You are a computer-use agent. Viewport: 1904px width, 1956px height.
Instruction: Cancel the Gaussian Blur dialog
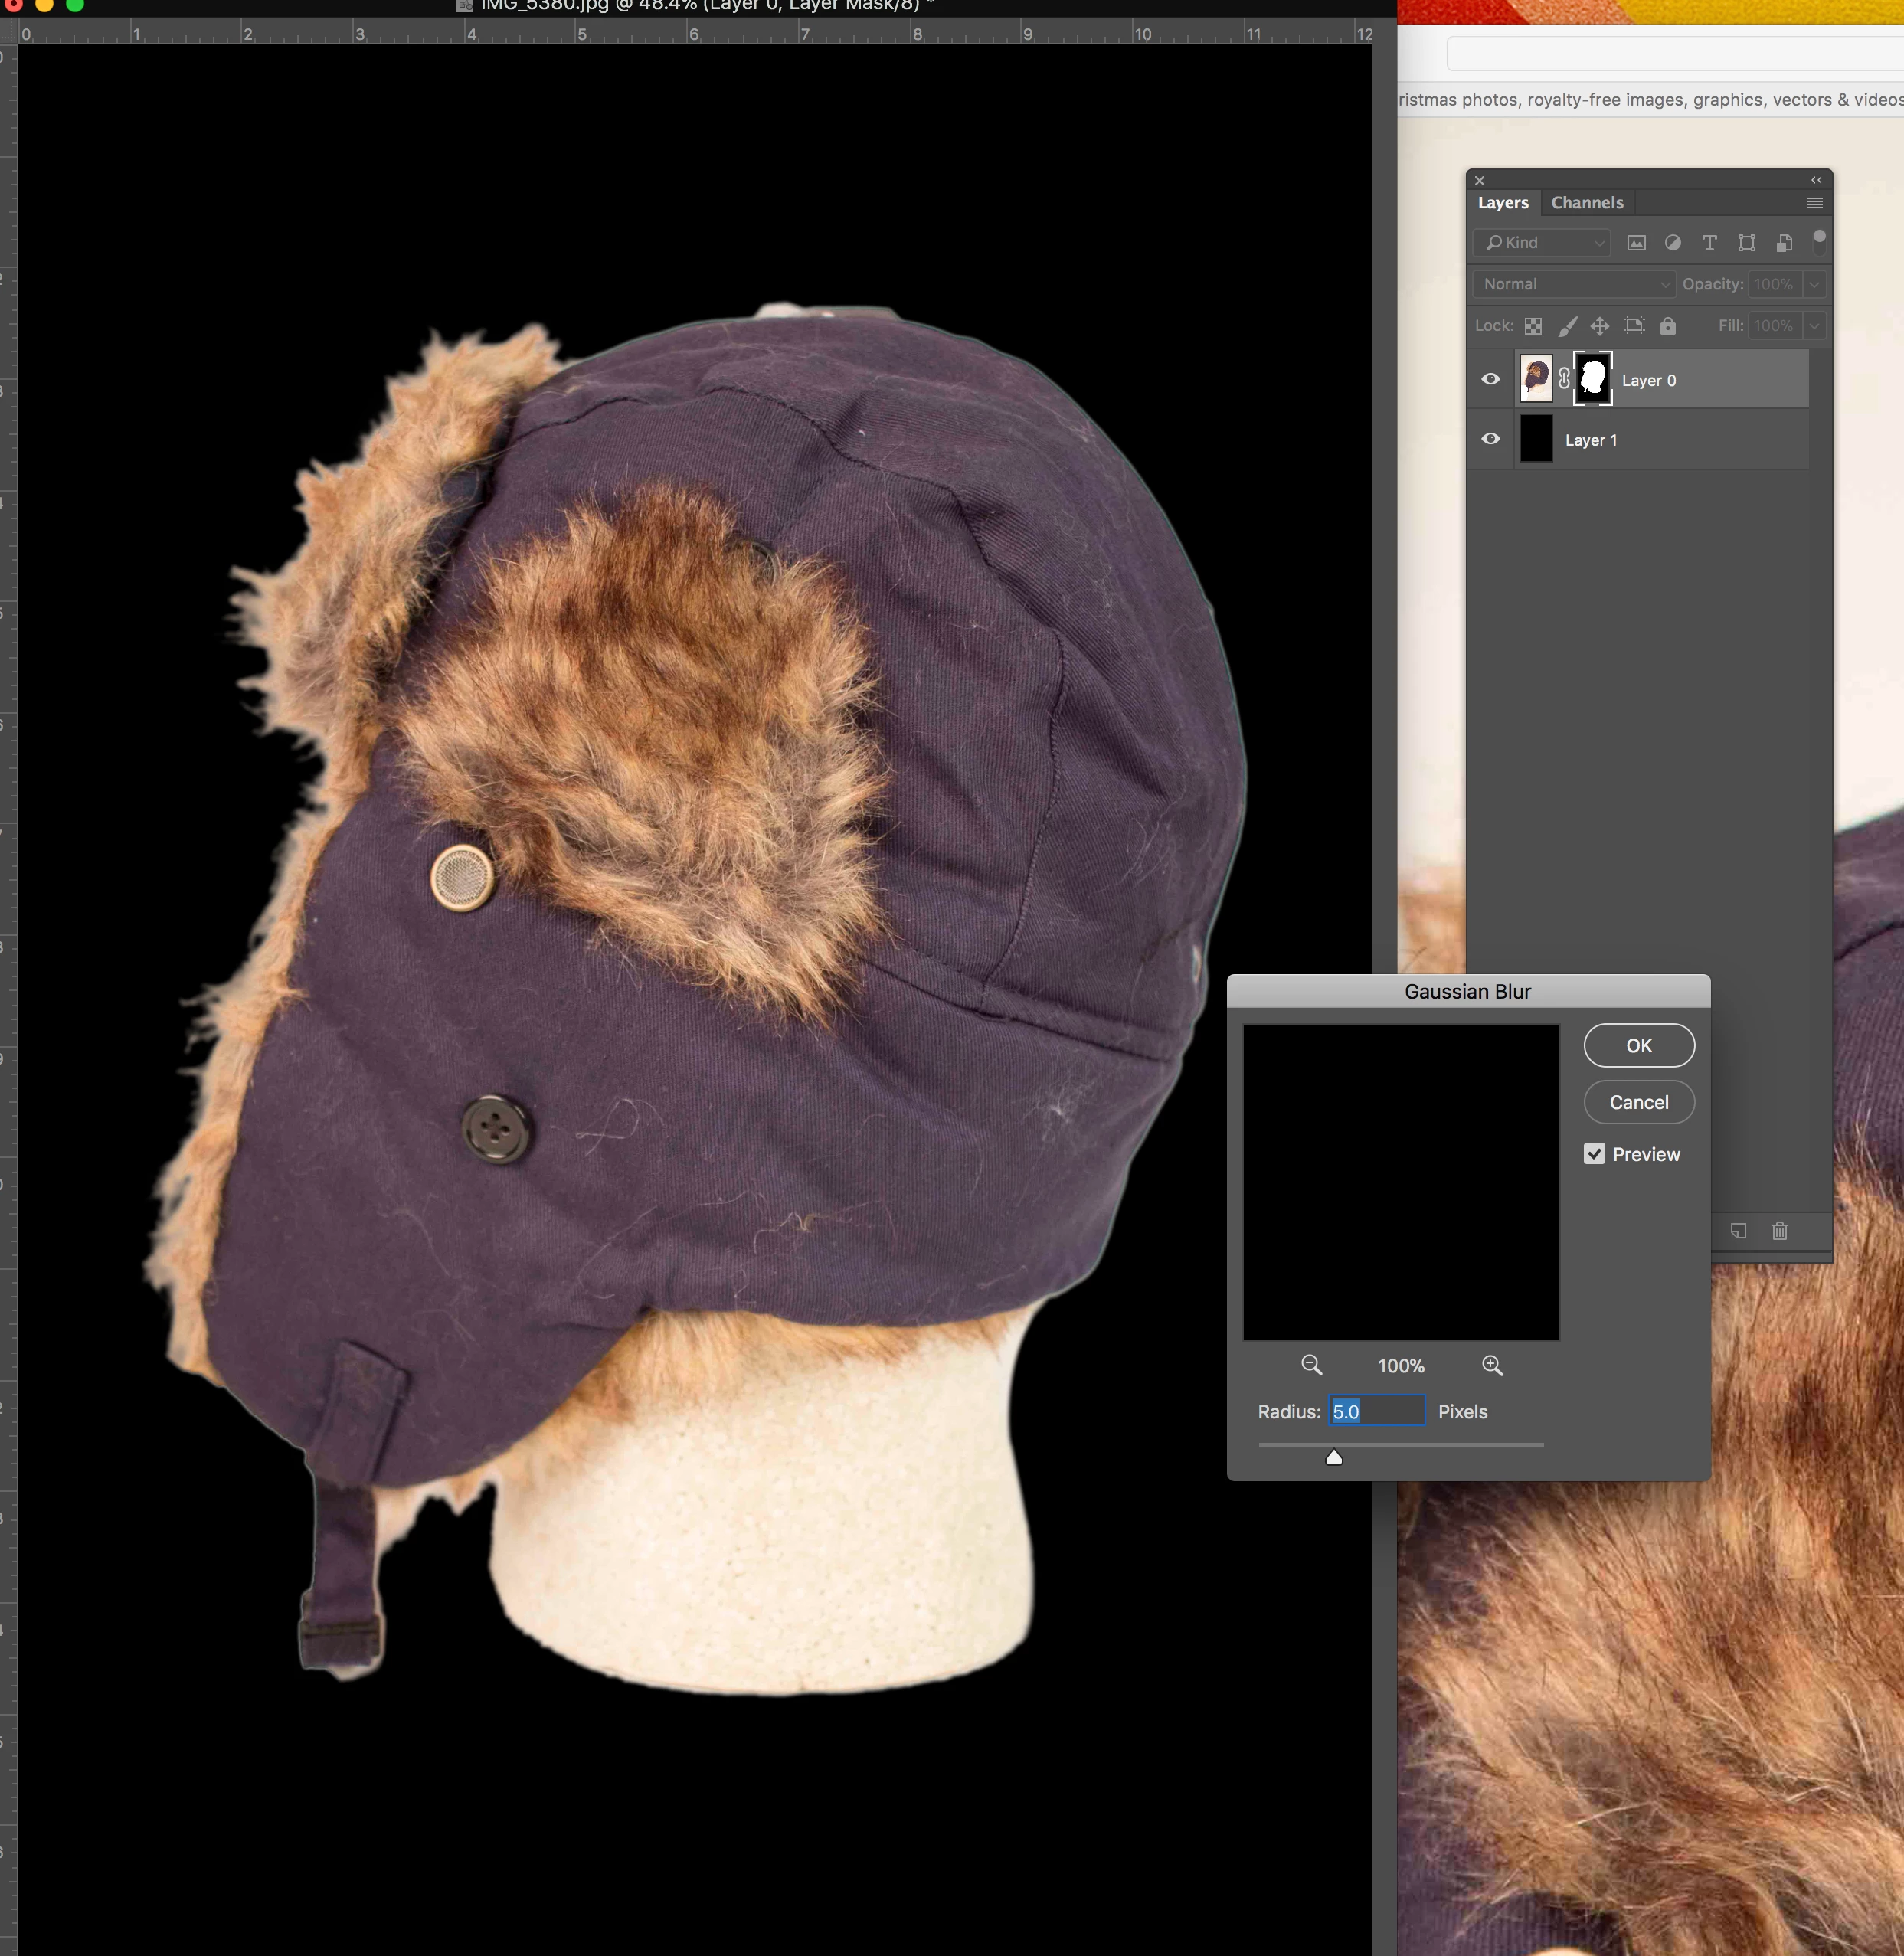click(1638, 1102)
